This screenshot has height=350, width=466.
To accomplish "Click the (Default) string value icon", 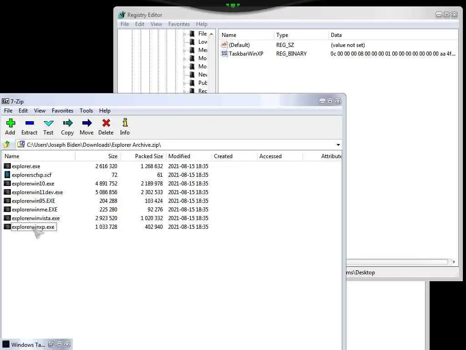I will click(x=224, y=45).
